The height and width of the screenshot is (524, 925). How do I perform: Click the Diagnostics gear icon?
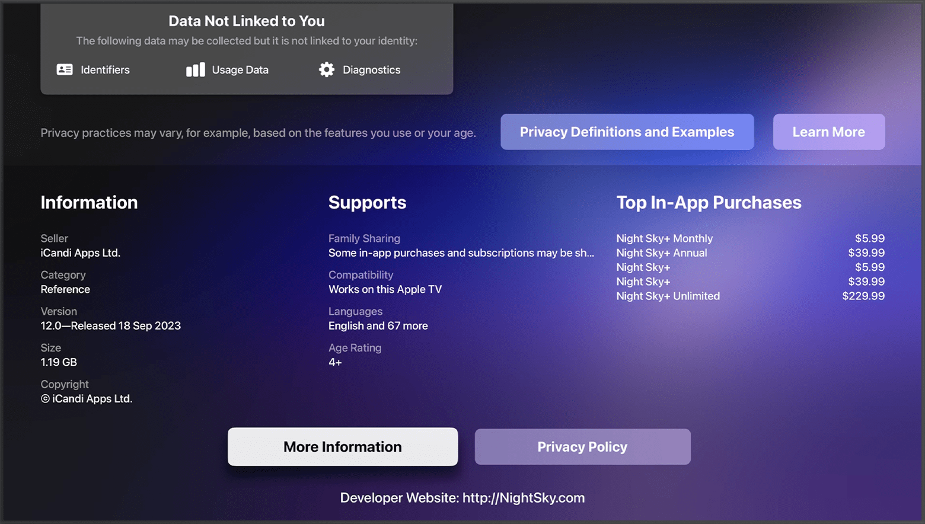click(327, 70)
